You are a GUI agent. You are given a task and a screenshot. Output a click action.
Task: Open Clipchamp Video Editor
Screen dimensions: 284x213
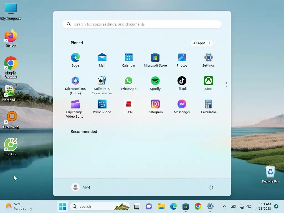click(75, 109)
